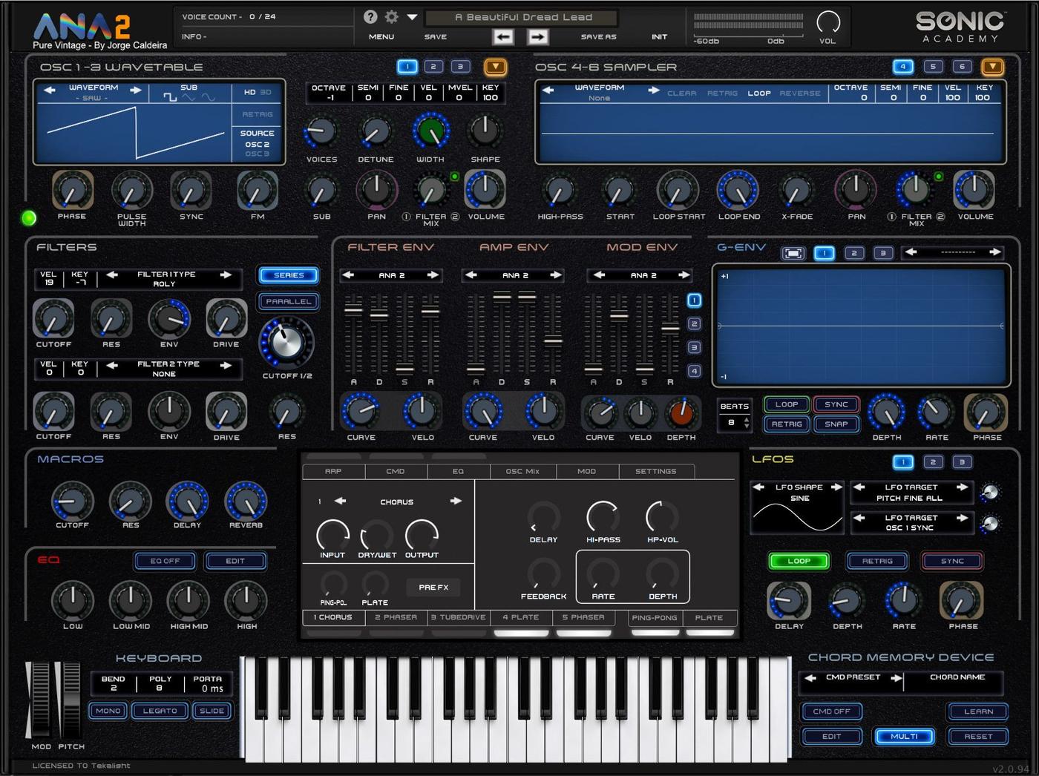Go to next G-ENV preset
Viewport: 1039px width, 776px height.
pyautogui.click(x=994, y=252)
